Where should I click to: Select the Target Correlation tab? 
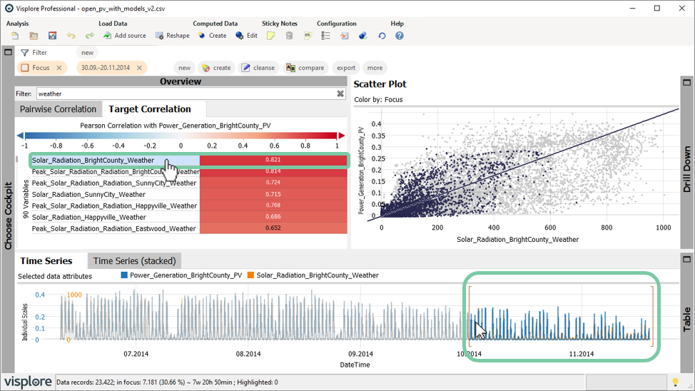click(x=150, y=109)
